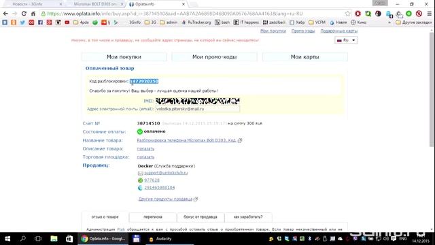This screenshot has width=435, height=245.
Task: Click the address bar URL
Action: point(175,14)
